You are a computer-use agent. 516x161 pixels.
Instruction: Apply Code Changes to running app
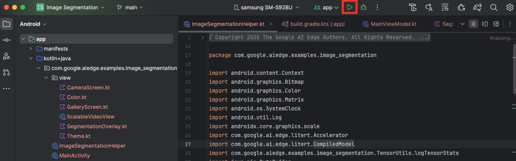pos(445,7)
